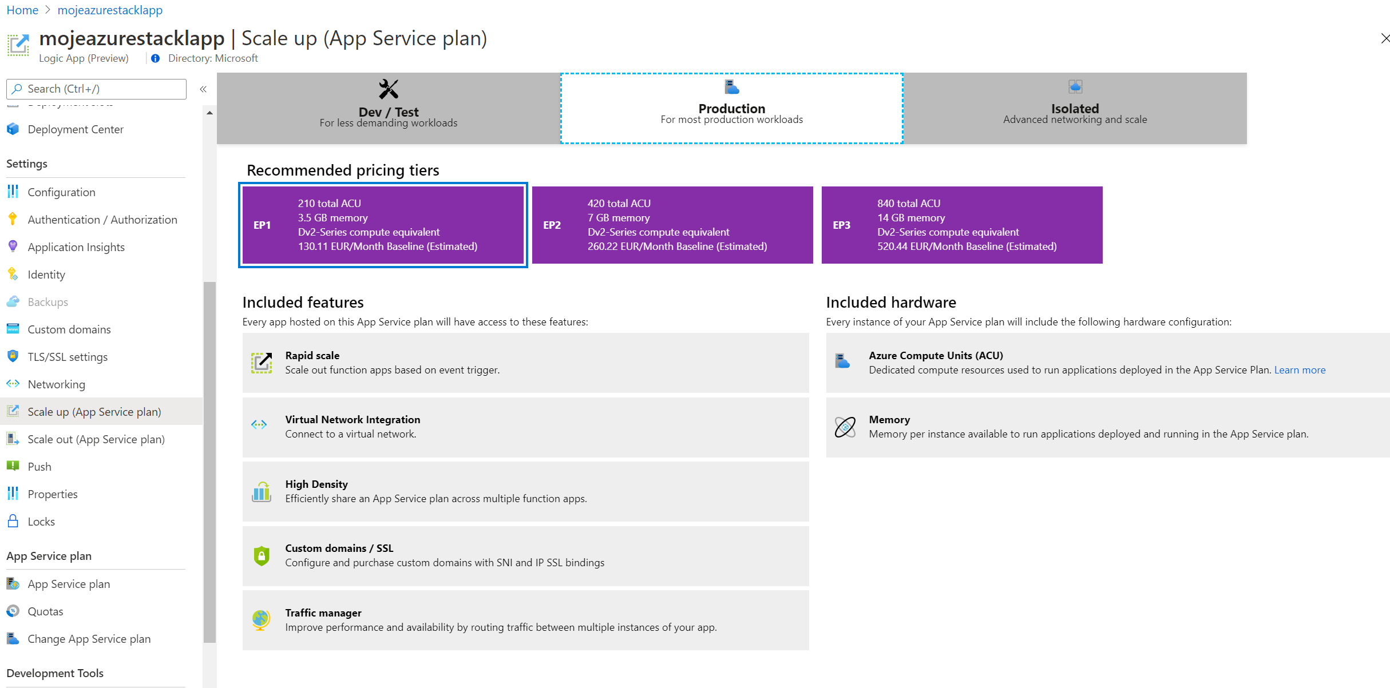Collapse the sidebar with double chevron
Viewport: 1390px width, 688px height.
[203, 89]
